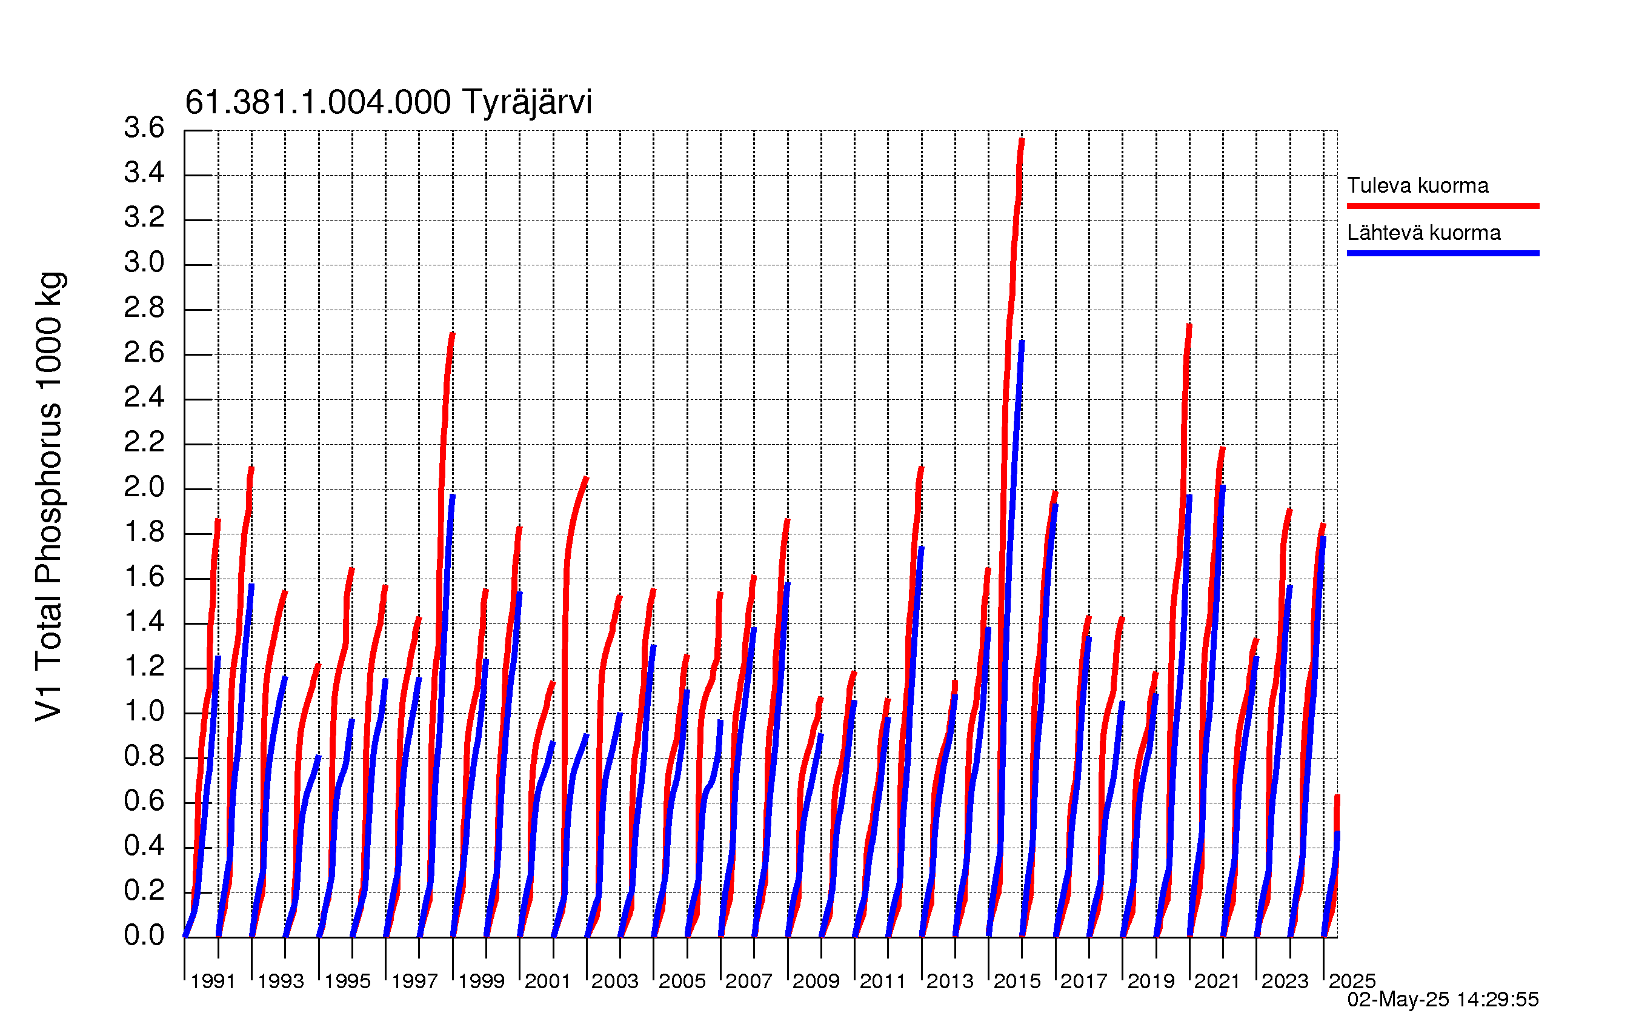Click the x-axis year label 2001
The width and height of the screenshot is (1636, 1030).
coord(548,981)
